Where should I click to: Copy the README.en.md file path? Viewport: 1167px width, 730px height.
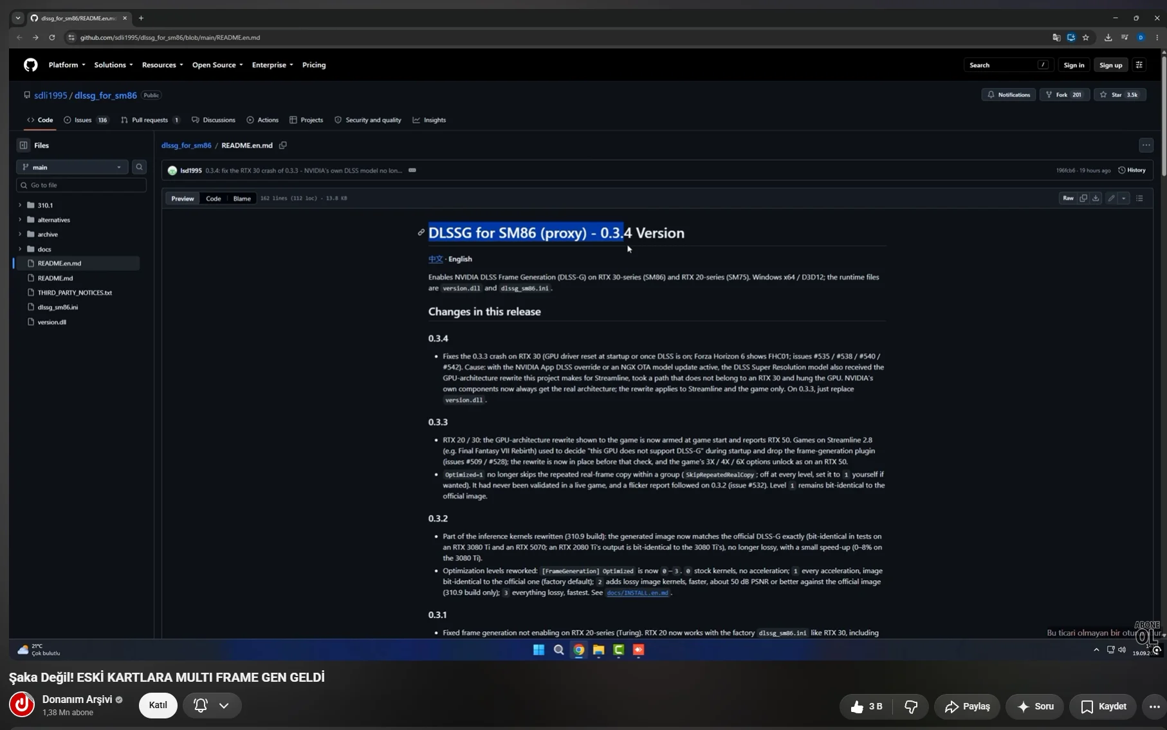tap(283, 145)
